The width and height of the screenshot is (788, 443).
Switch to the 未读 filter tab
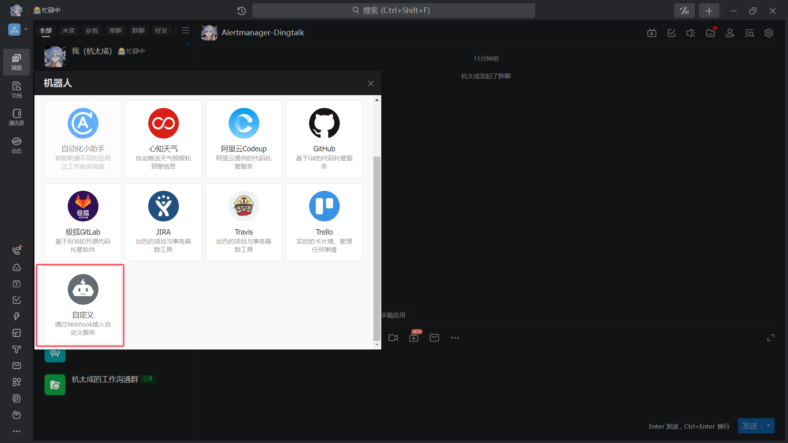coord(69,31)
